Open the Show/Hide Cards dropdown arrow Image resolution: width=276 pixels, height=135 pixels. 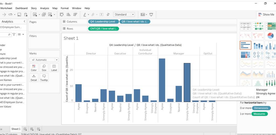tap(146, 15)
